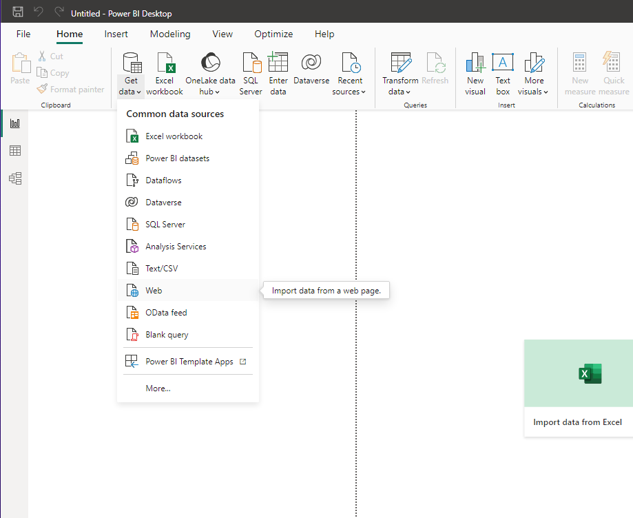Select the Format painter tool

[x=71, y=90]
